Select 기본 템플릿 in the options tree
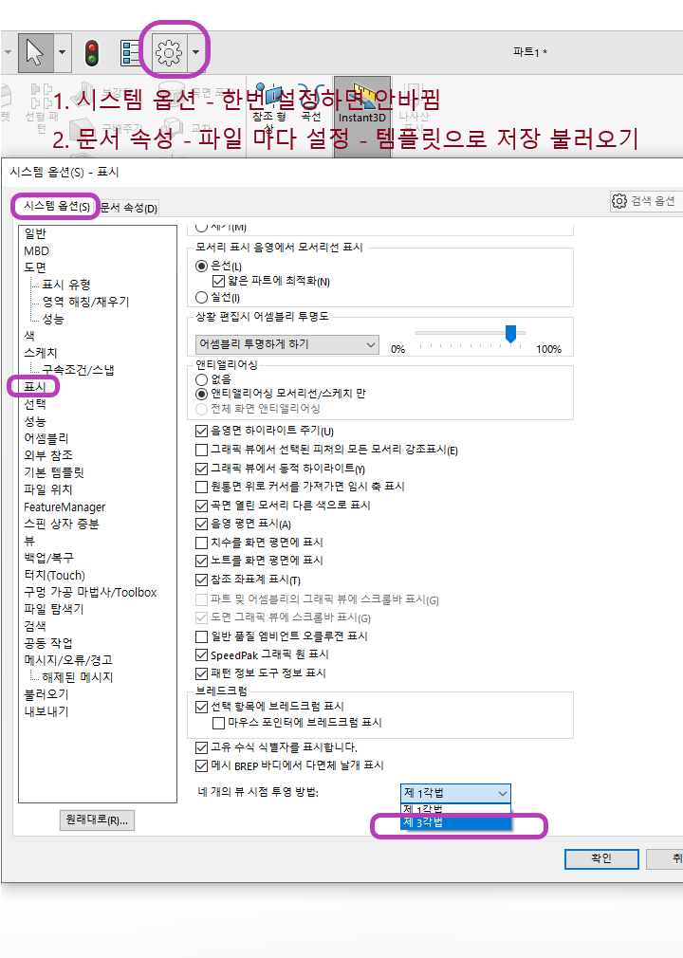This screenshot has width=683, height=958. [x=54, y=472]
